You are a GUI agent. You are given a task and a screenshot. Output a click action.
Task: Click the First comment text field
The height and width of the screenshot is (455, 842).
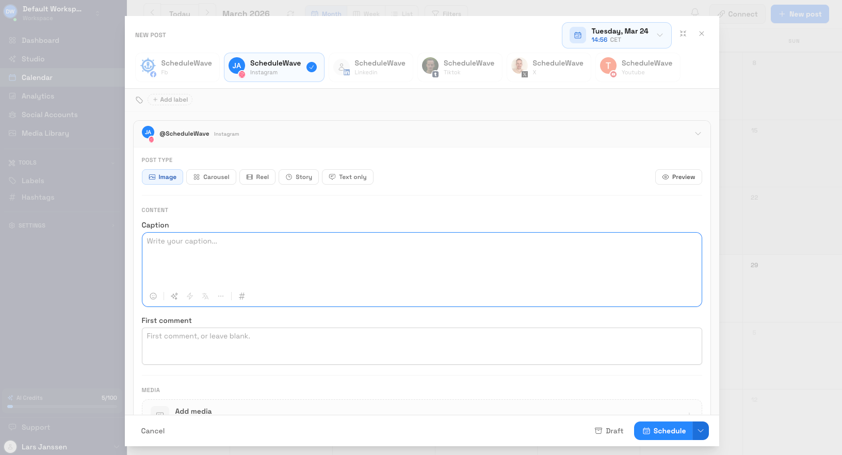coord(422,346)
